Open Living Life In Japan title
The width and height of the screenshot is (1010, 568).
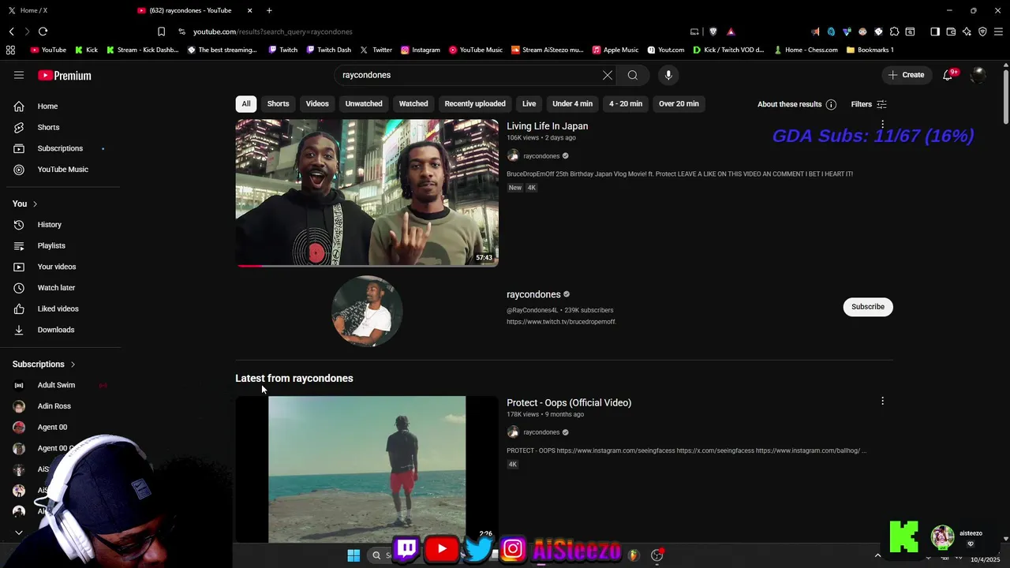coord(547,126)
